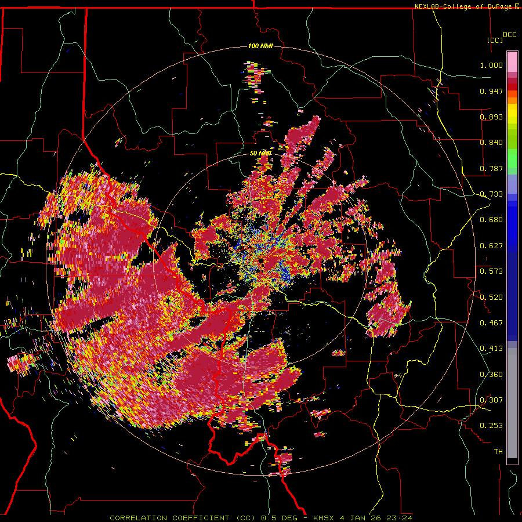Screen dimensions: 522x522
Task: Click the 0.520 legend value
Action: pos(491,298)
